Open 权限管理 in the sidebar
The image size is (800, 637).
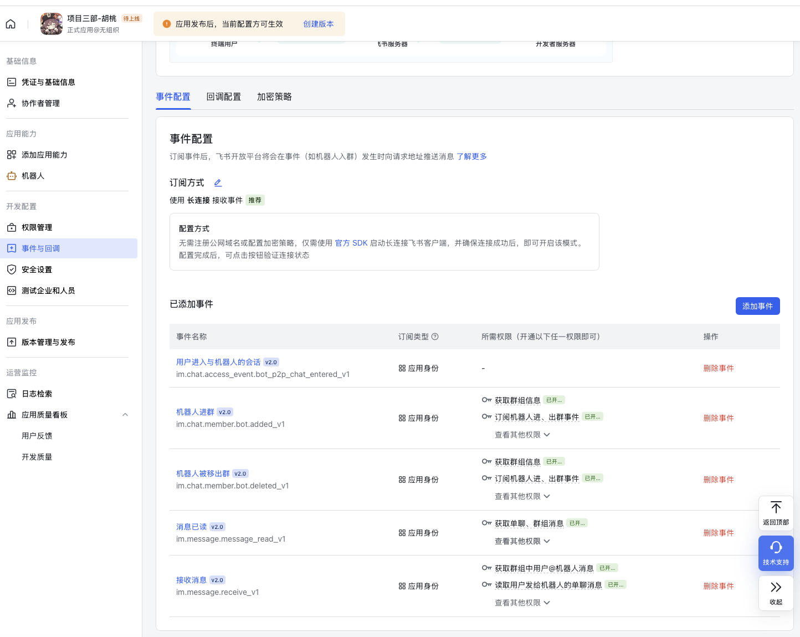point(37,227)
